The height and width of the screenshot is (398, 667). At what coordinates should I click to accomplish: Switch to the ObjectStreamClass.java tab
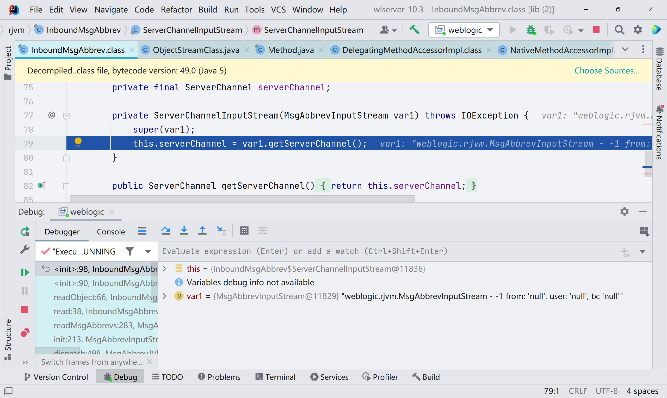[x=196, y=50]
